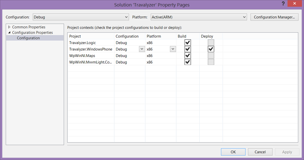Click Deploy checkbox for WpWinNl.Maps

[x=211, y=56]
